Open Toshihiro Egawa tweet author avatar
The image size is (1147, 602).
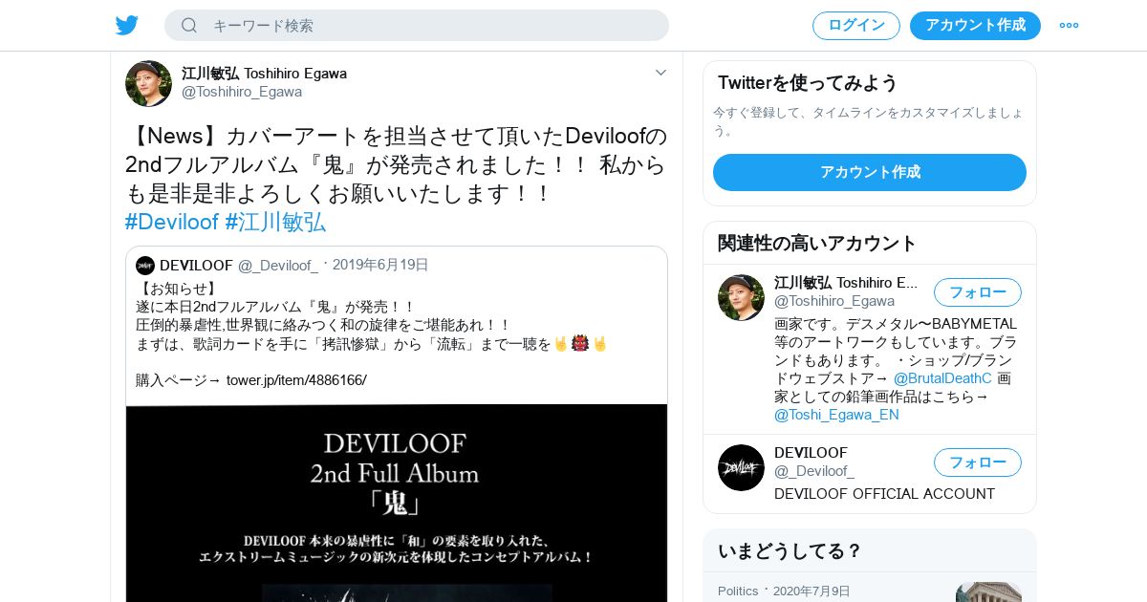click(x=148, y=83)
